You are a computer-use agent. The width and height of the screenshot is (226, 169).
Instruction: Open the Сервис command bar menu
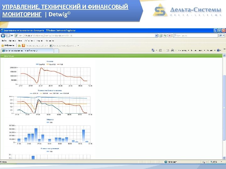click(211, 50)
